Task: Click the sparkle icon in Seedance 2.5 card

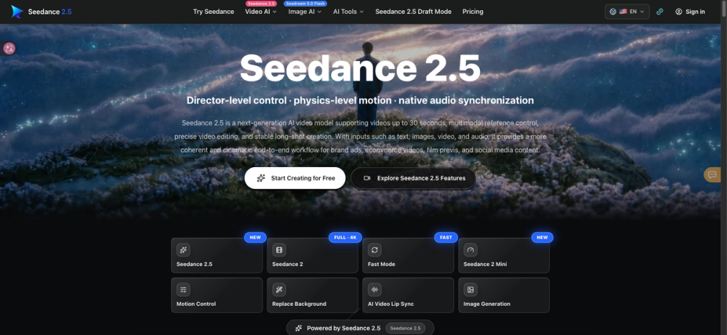Action: tap(183, 250)
